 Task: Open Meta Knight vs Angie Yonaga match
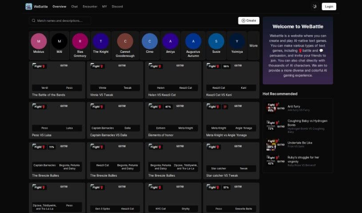(231, 120)
